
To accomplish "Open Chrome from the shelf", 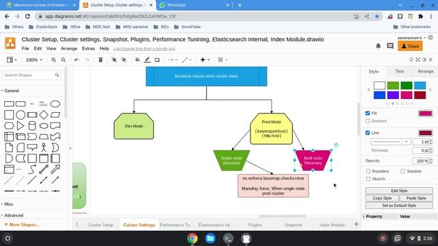I will tap(192, 238).
